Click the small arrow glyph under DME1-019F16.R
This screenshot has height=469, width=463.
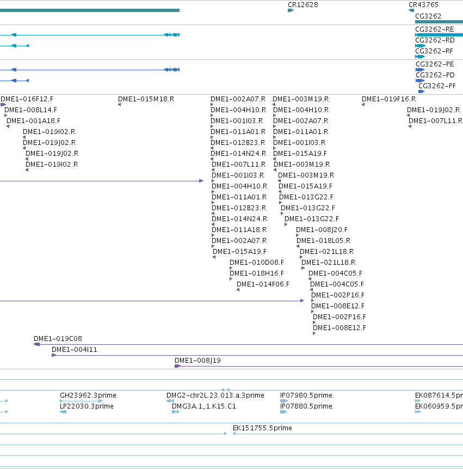coord(363,105)
